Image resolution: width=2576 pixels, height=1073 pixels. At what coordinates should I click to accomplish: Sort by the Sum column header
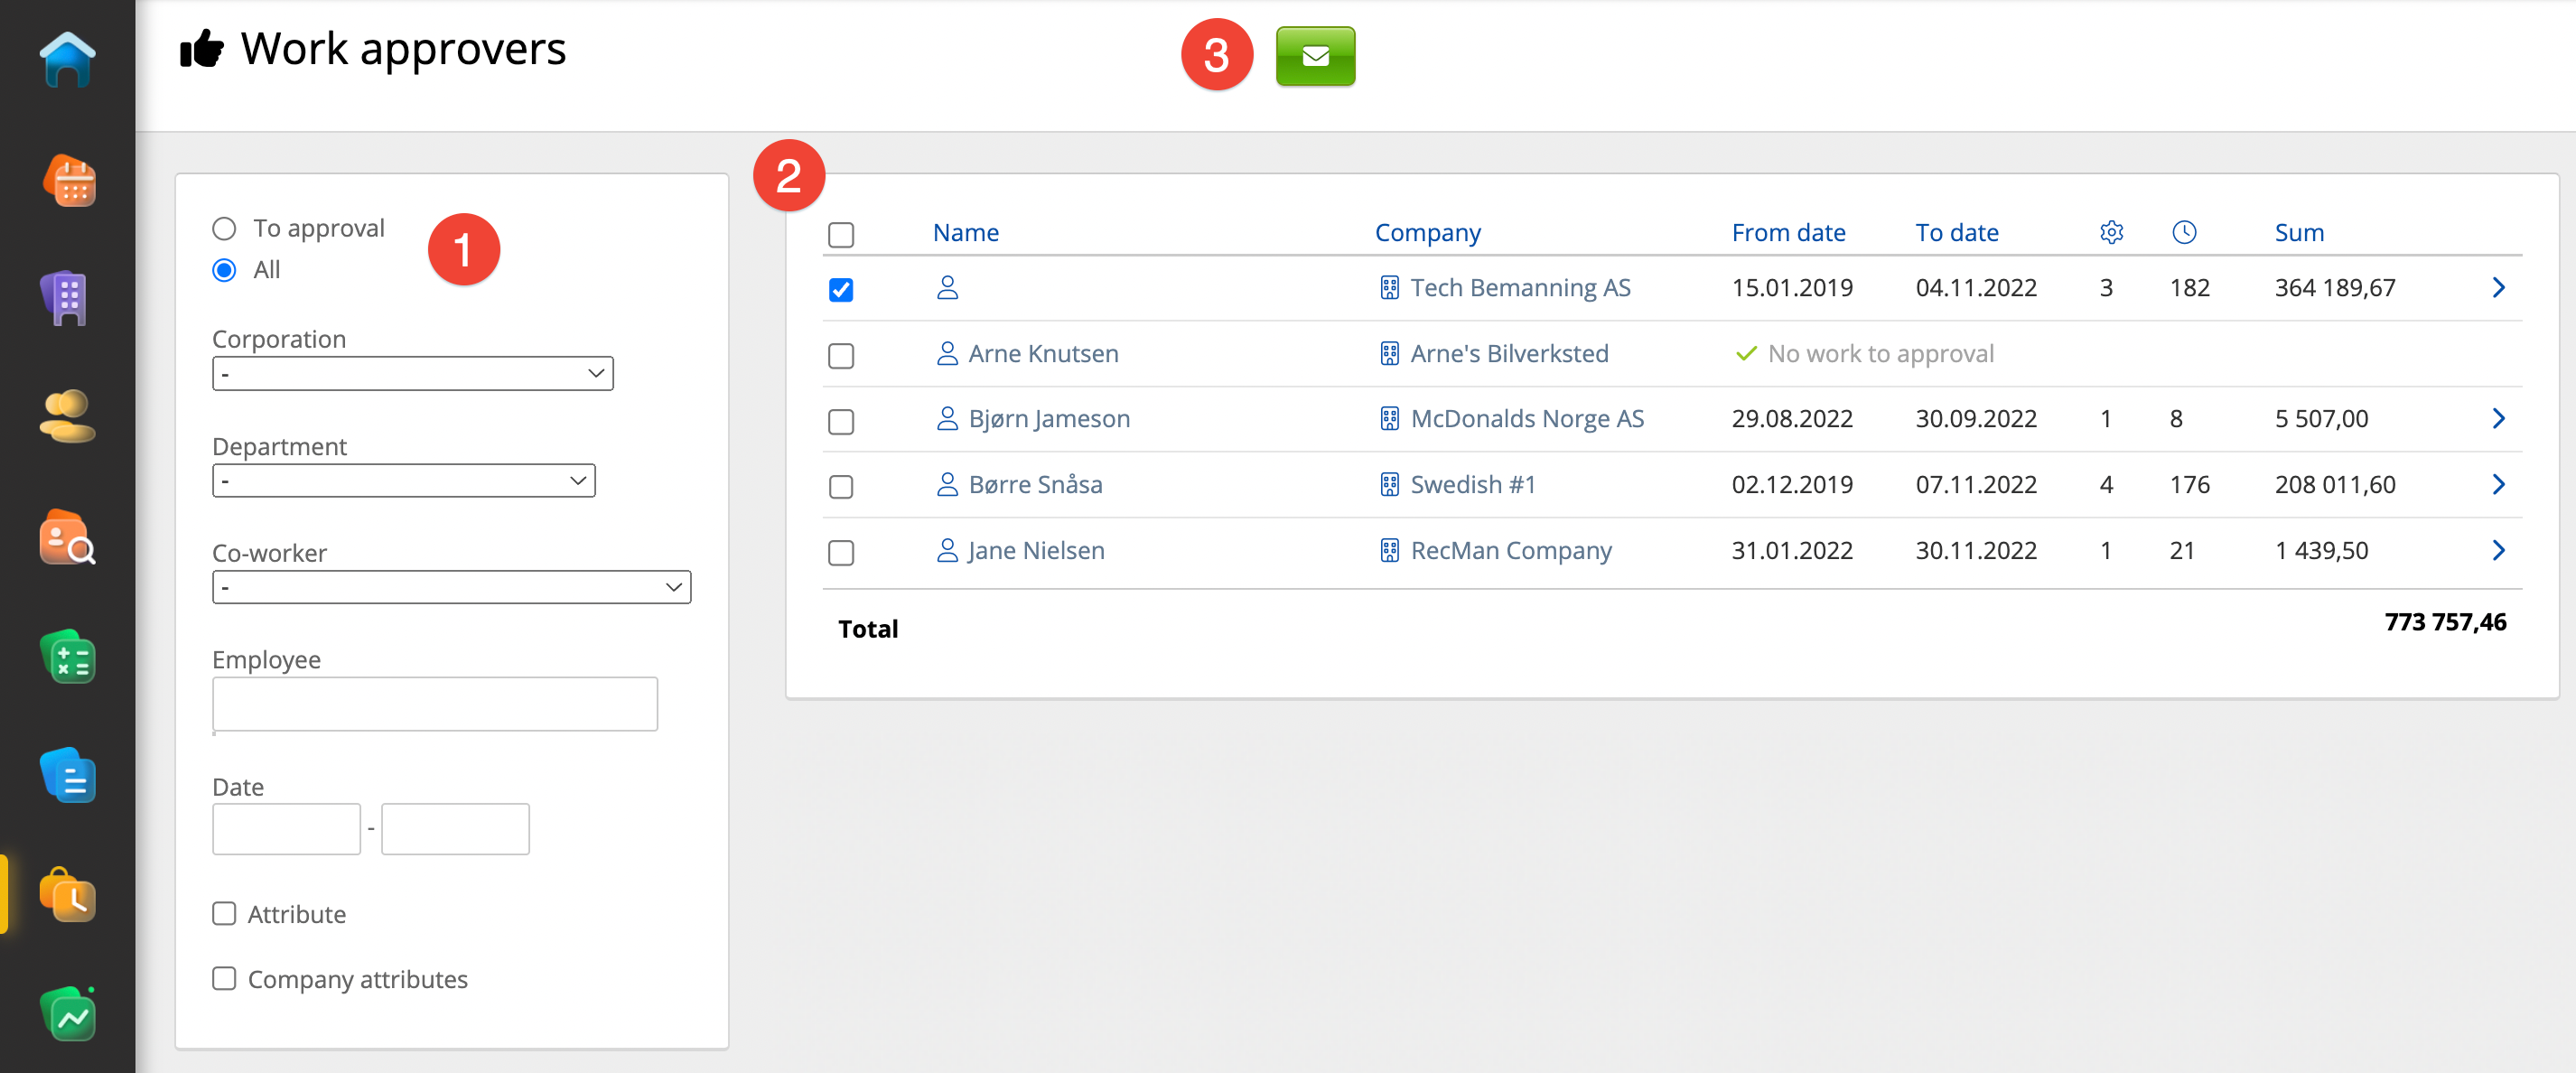2298,233
